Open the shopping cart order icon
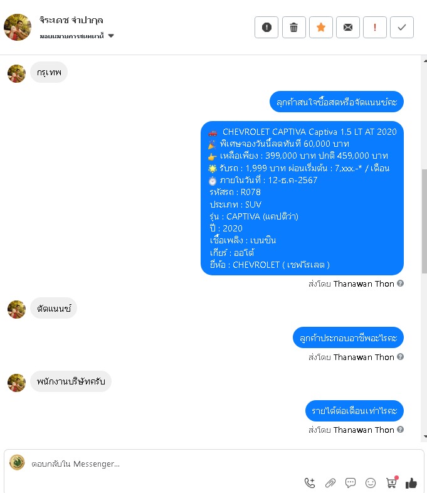This screenshot has height=493, width=427. tap(391, 482)
